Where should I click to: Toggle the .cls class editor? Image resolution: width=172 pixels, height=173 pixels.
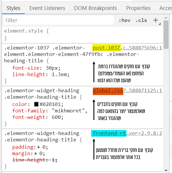tap(141, 20)
